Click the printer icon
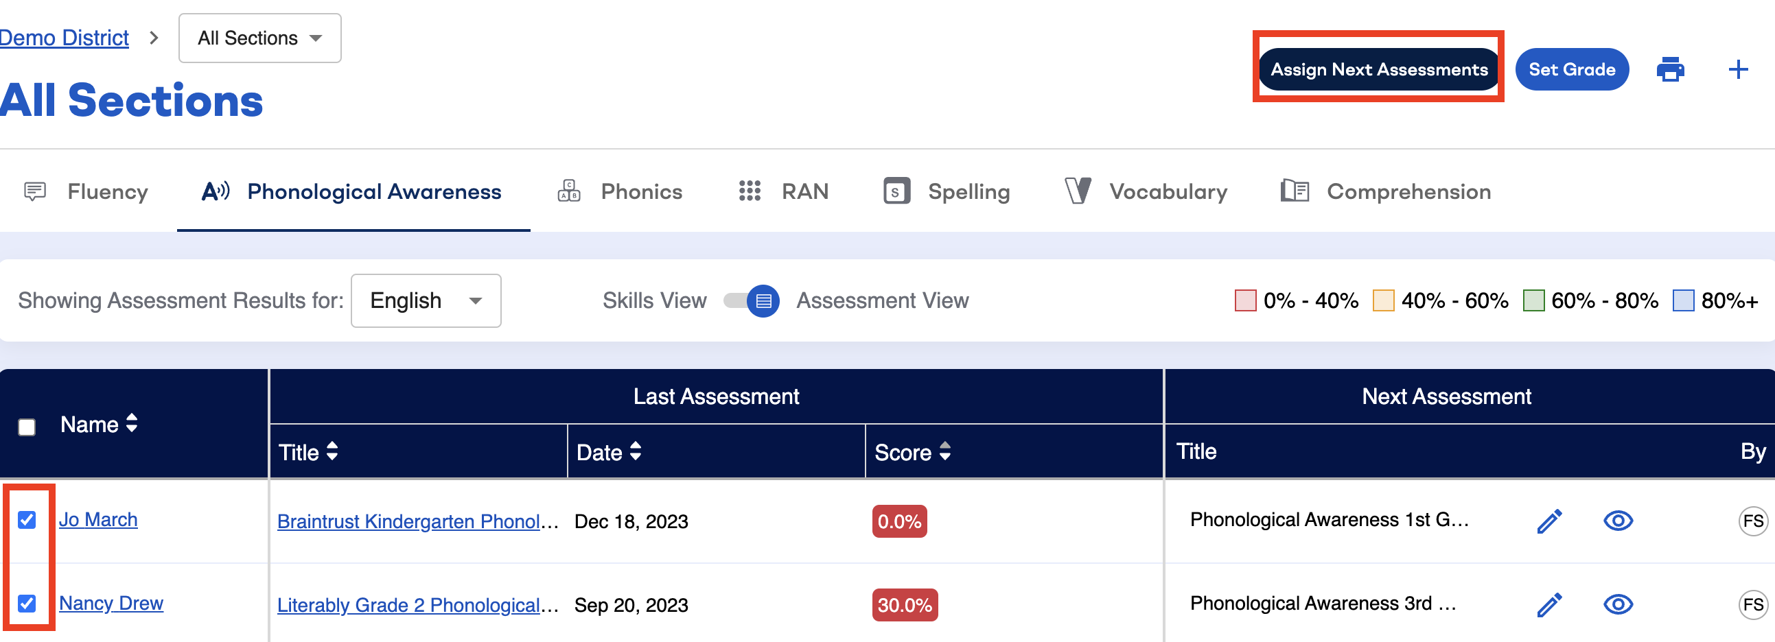The width and height of the screenshot is (1775, 642). pyautogui.click(x=1670, y=69)
